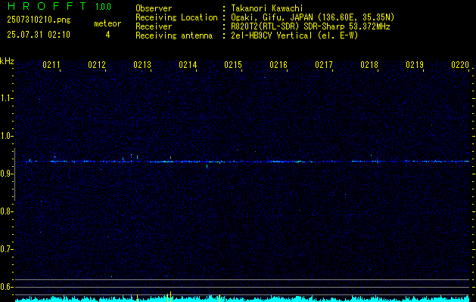Click the 0218 time label
Image resolution: width=476 pixels, height=302 pixels.
tap(369, 65)
